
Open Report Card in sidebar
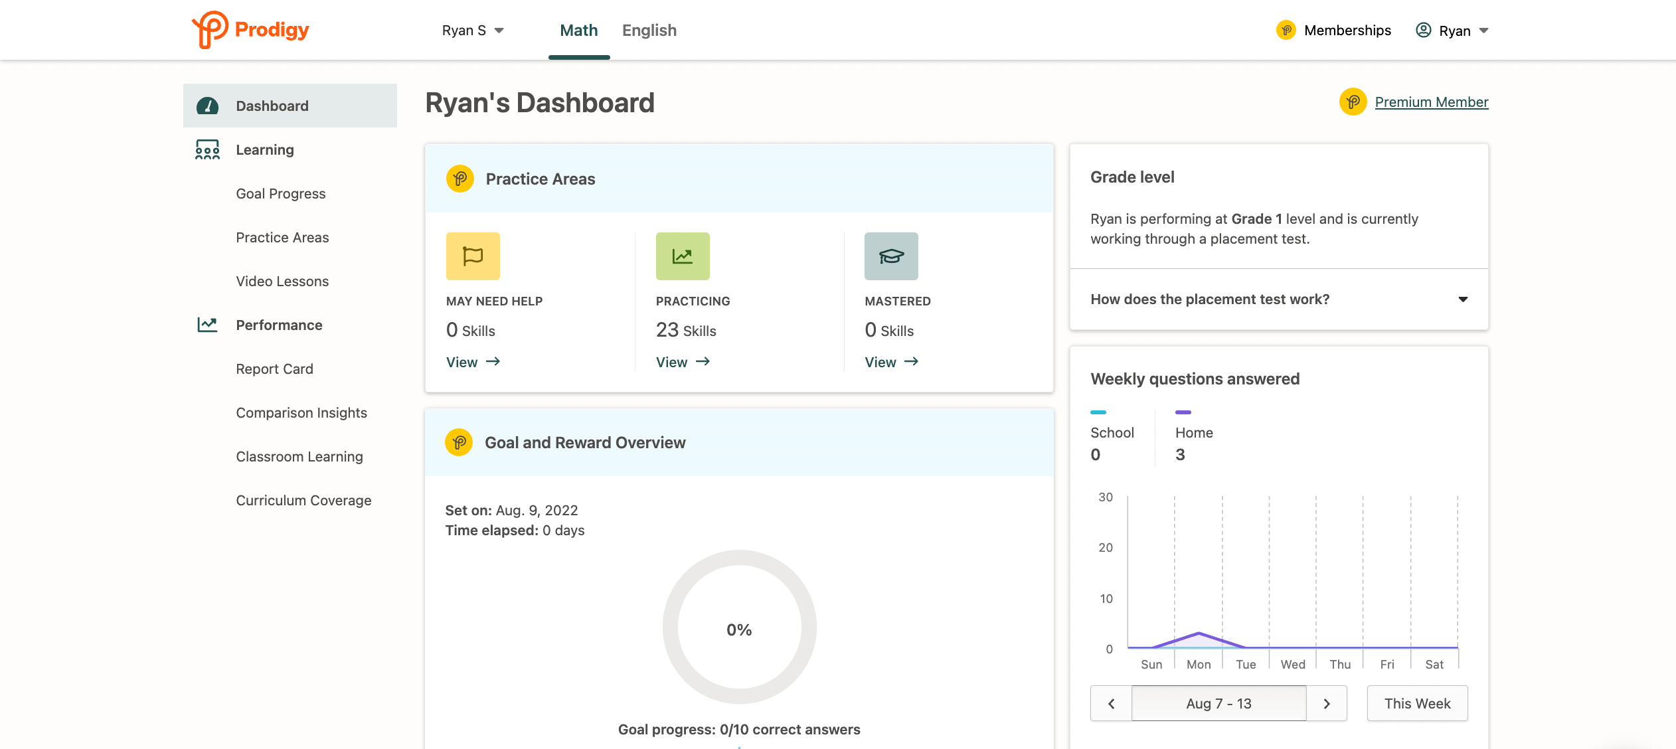(274, 369)
